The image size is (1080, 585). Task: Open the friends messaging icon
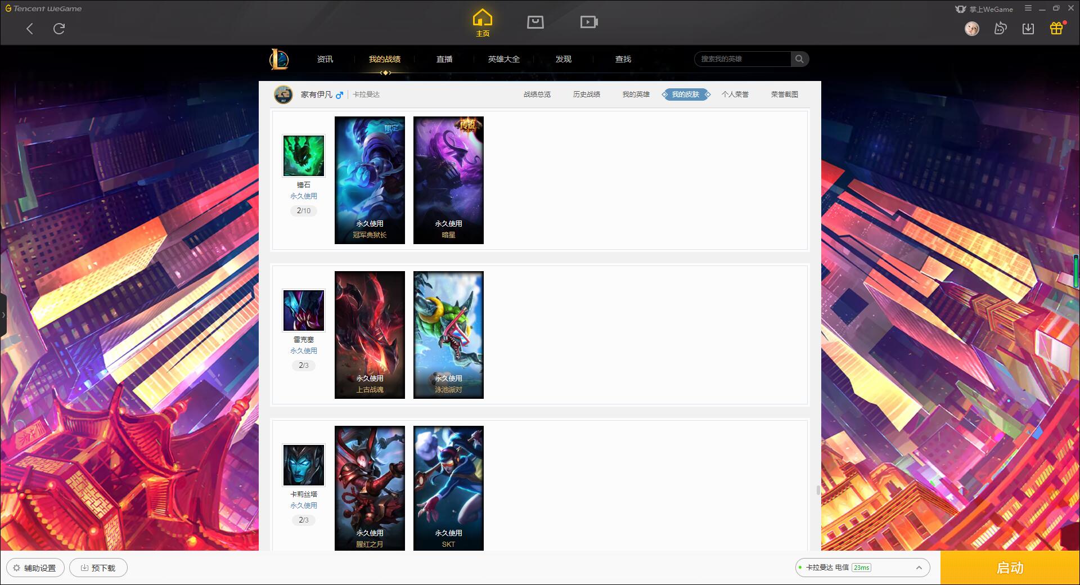click(x=1000, y=28)
